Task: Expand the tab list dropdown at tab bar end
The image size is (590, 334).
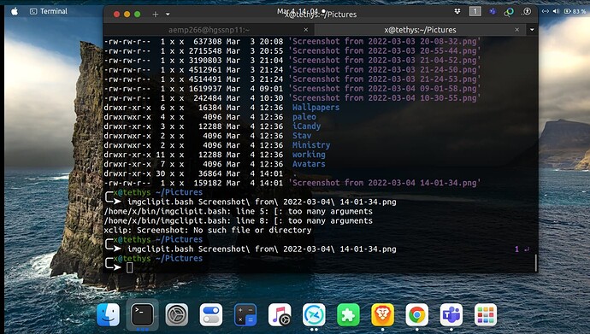Action: pyautogui.click(x=532, y=30)
